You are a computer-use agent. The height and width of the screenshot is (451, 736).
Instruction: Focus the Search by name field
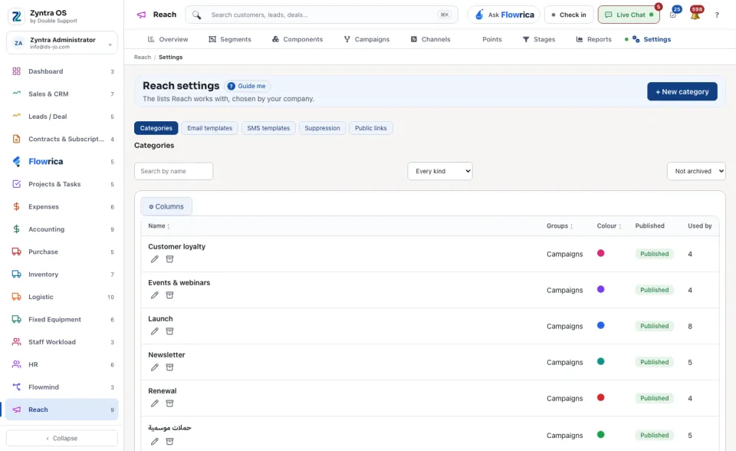coord(174,171)
